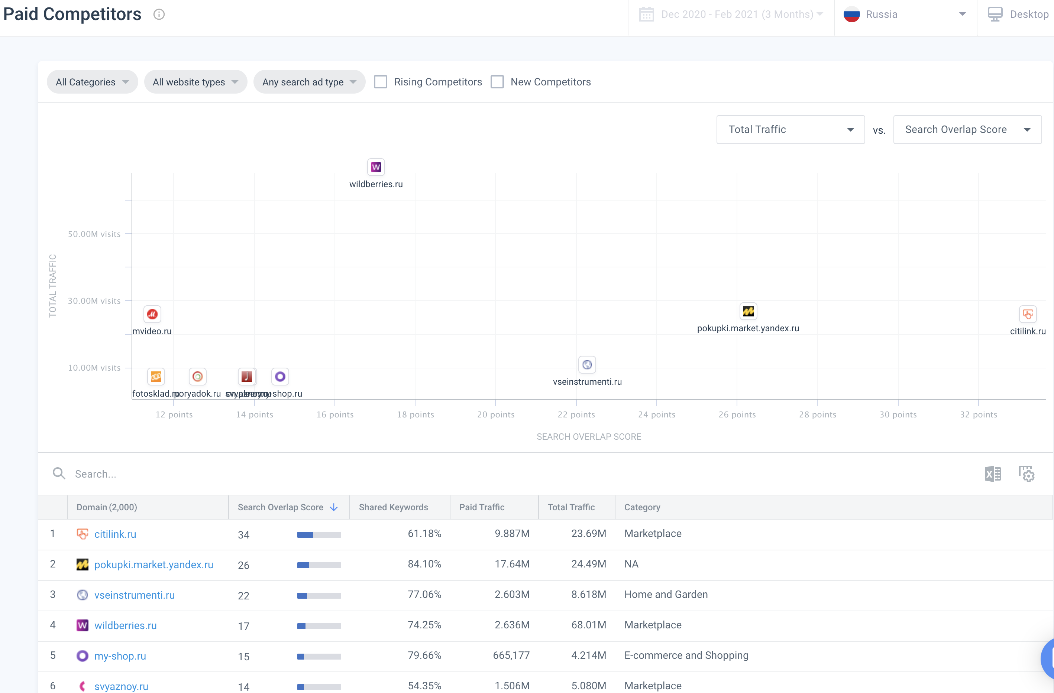Open the All Categories filter dropdown
Image resolution: width=1054 pixels, height=693 pixels.
click(x=92, y=82)
